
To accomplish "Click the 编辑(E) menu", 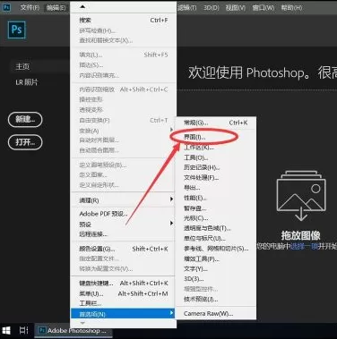I will tap(56, 7).
